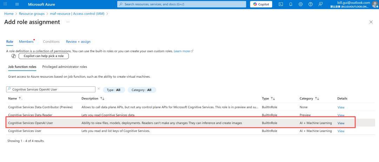379x162 pixels.
Task: Open Cloud Shell from the top bar
Action: pos(281,4)
